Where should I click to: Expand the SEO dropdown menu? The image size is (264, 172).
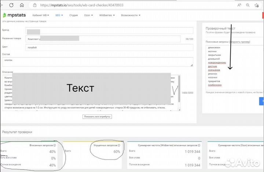tap(59, 15)
